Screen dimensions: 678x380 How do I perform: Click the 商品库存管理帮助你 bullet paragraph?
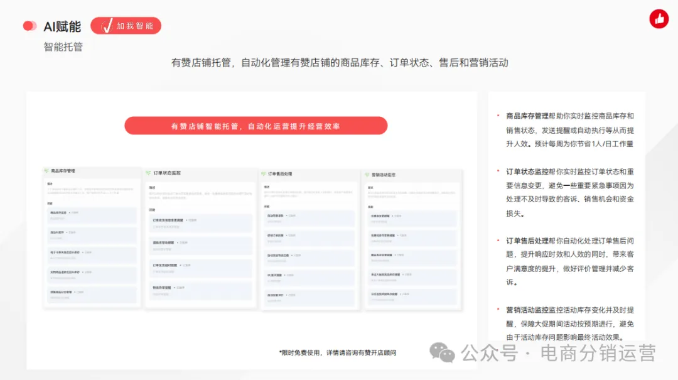570,130
